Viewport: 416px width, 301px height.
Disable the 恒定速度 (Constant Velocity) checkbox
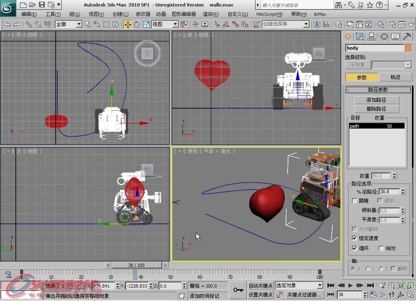354,238
